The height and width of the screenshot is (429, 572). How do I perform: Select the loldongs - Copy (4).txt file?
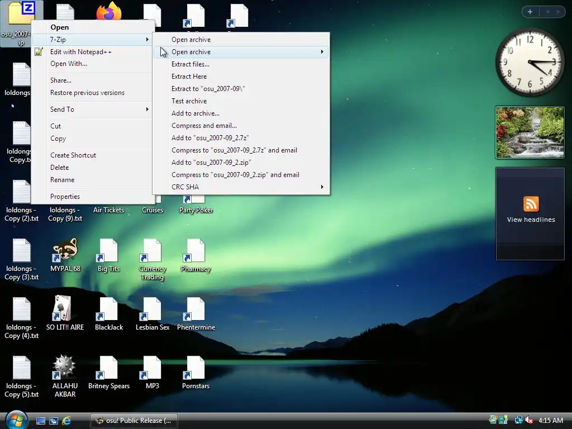click(x=21, y=318)
